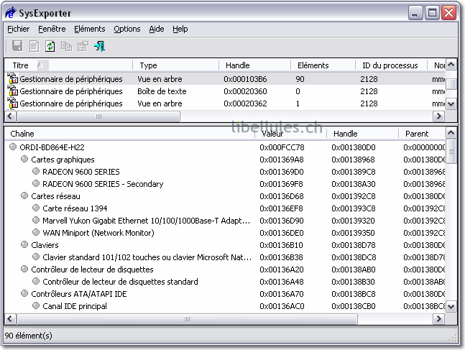
Task: Sort upper list by its Handle column
Action: 254,65
